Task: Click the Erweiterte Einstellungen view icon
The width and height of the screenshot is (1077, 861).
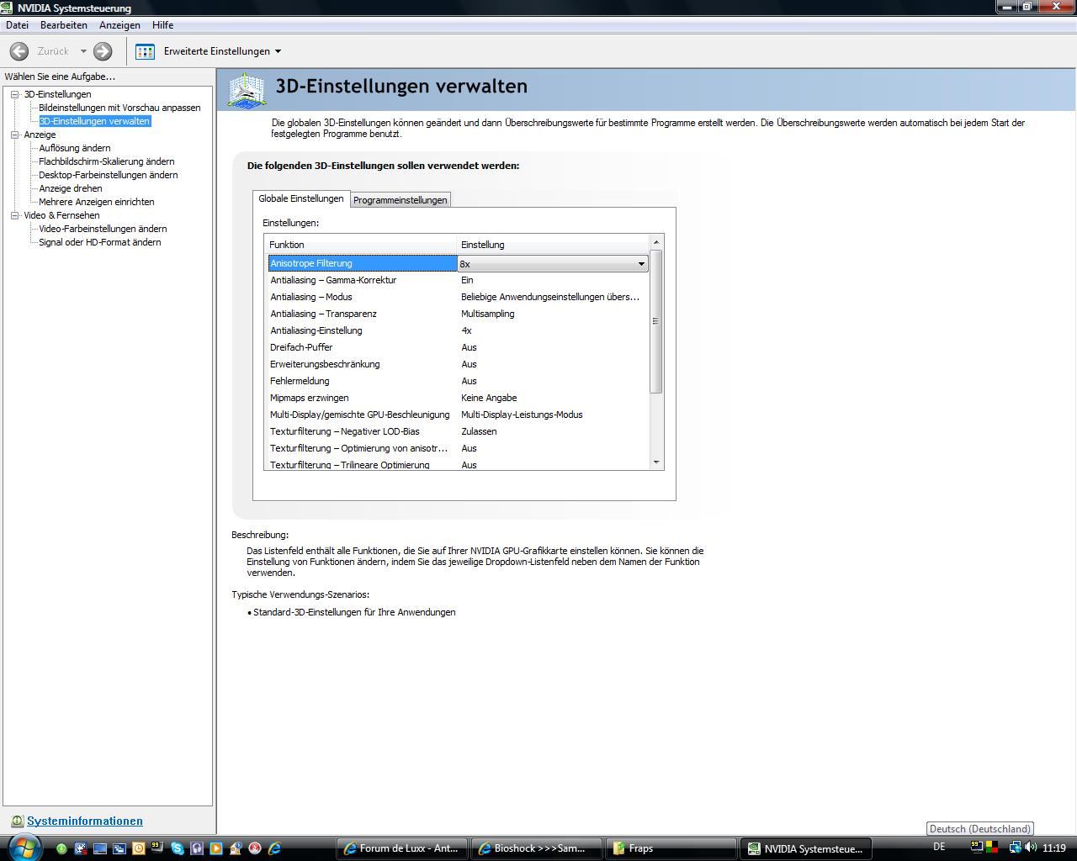Action: (145, 51)
